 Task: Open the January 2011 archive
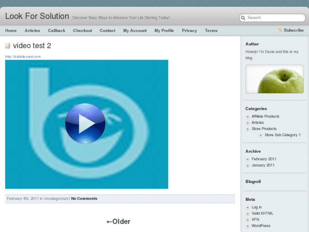click(263, 165)
